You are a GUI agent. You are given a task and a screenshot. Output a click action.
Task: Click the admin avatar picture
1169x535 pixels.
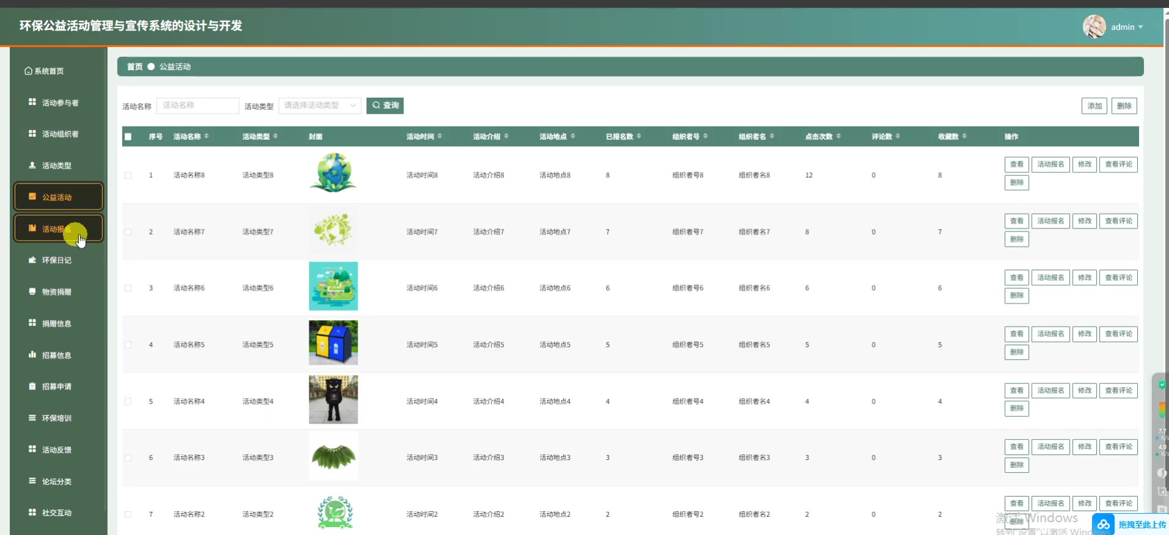pyautogui.click(x=1094, y=26)
